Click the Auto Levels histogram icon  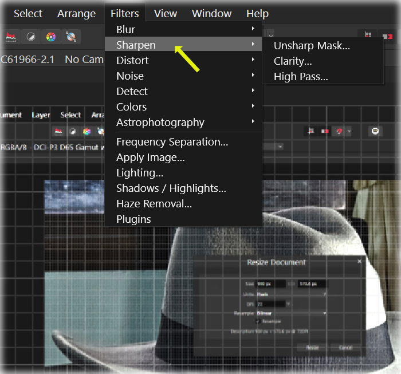click(11, 37)
